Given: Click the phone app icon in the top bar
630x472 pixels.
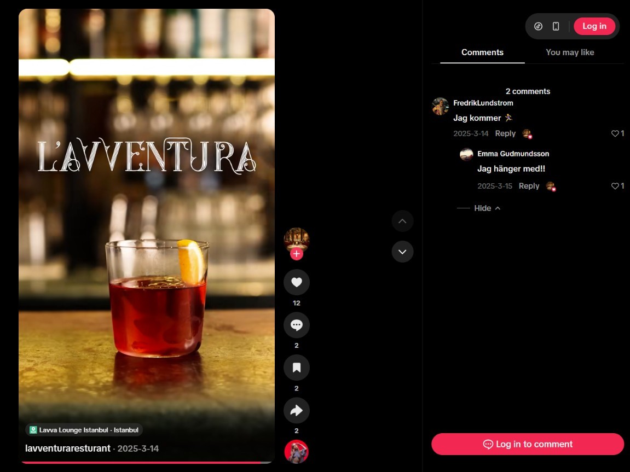Looking at the screenshot, I should [556, 26].
